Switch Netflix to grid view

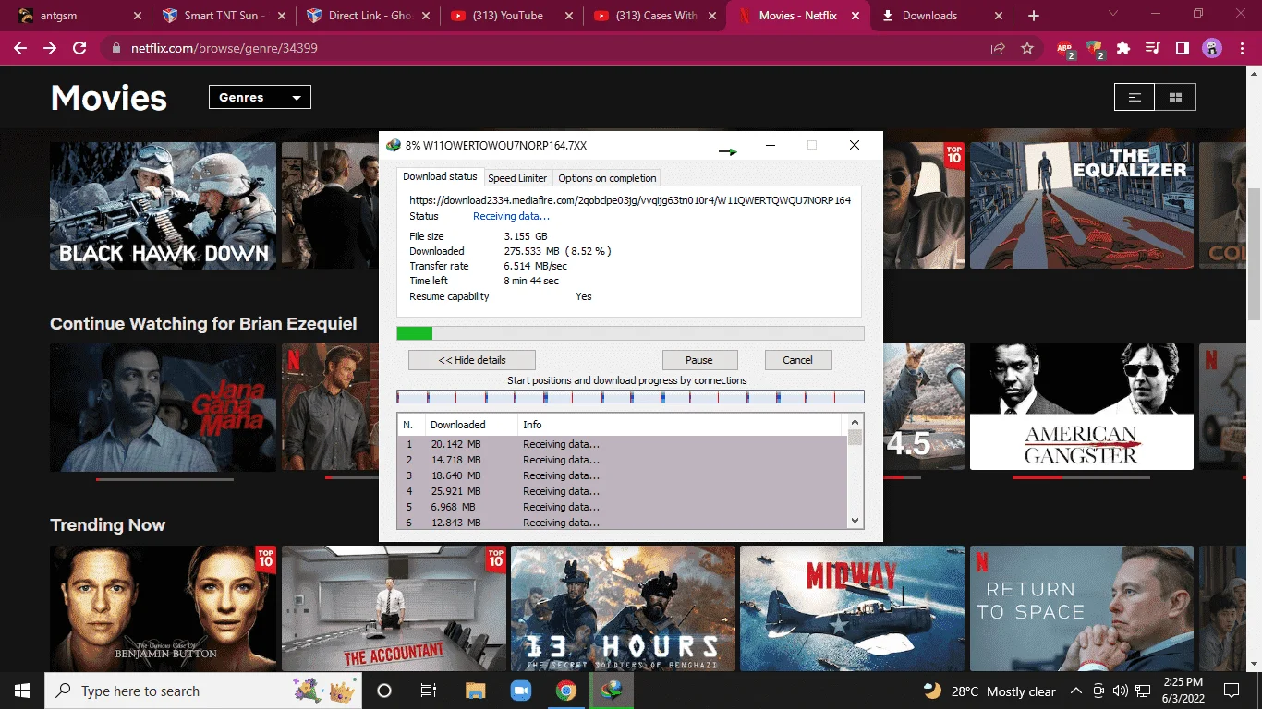(1175, 97)
